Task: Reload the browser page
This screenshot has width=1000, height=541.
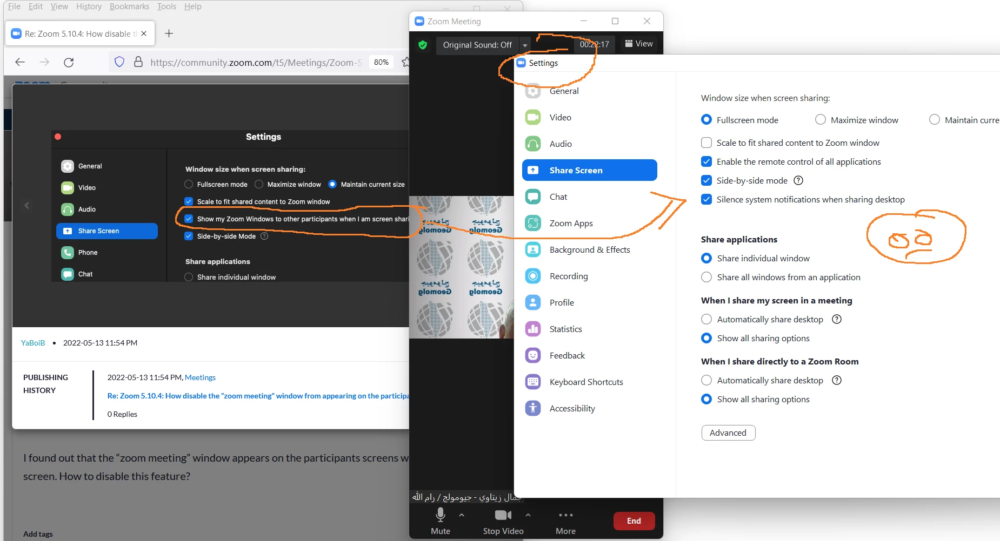Action: pyautogui.click(x=69, y=62)
